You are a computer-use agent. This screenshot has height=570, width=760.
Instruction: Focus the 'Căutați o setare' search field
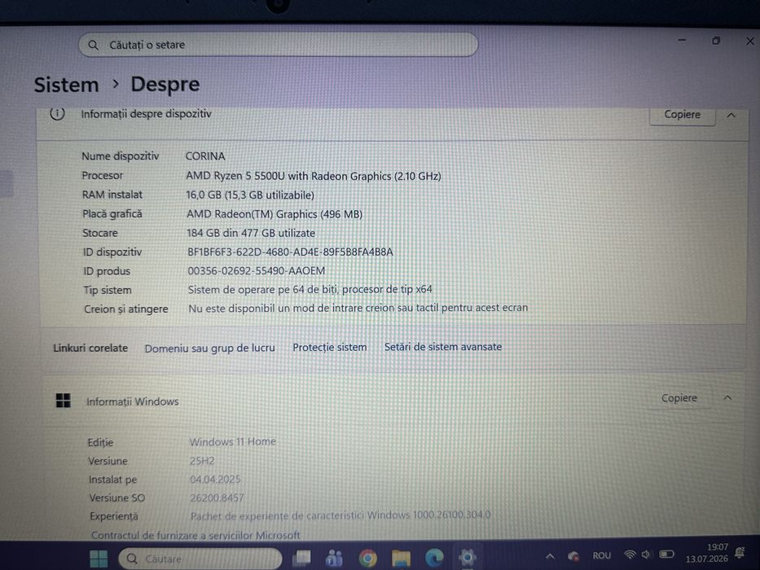pos(279,45)
